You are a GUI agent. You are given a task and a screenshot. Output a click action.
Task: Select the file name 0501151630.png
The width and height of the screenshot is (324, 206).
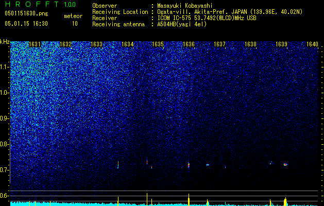[x=26, y=13]
